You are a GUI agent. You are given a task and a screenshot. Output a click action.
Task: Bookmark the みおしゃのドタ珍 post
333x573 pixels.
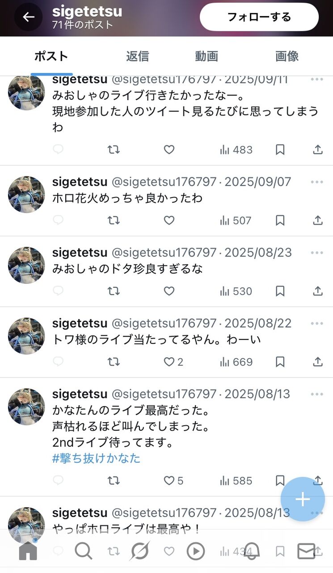pyautogui.click(x=280, y=291)
